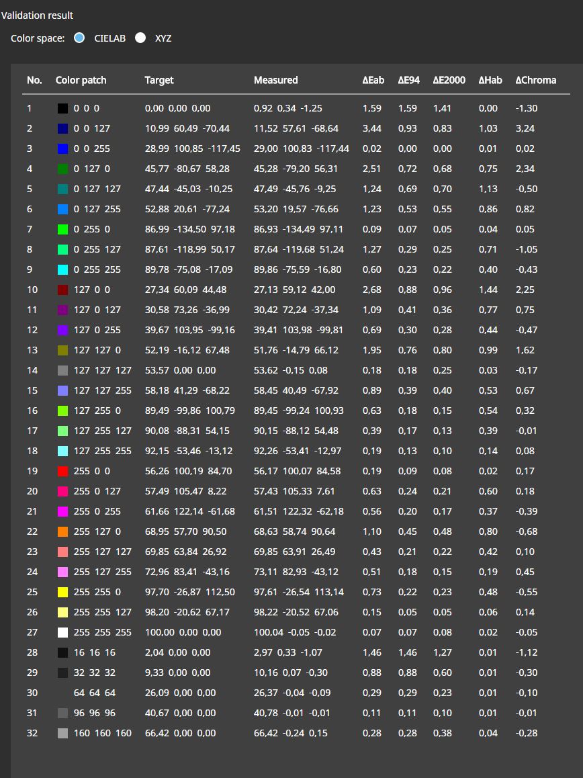
Task: Click target value 58,18 41,29 -68,22
Action: pos(187,390)
